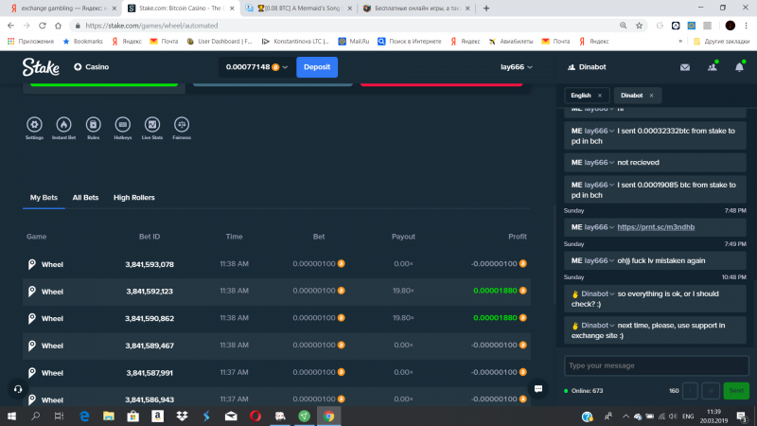Open Microsoft Edge from taskbar

click(x=84, y=416)
